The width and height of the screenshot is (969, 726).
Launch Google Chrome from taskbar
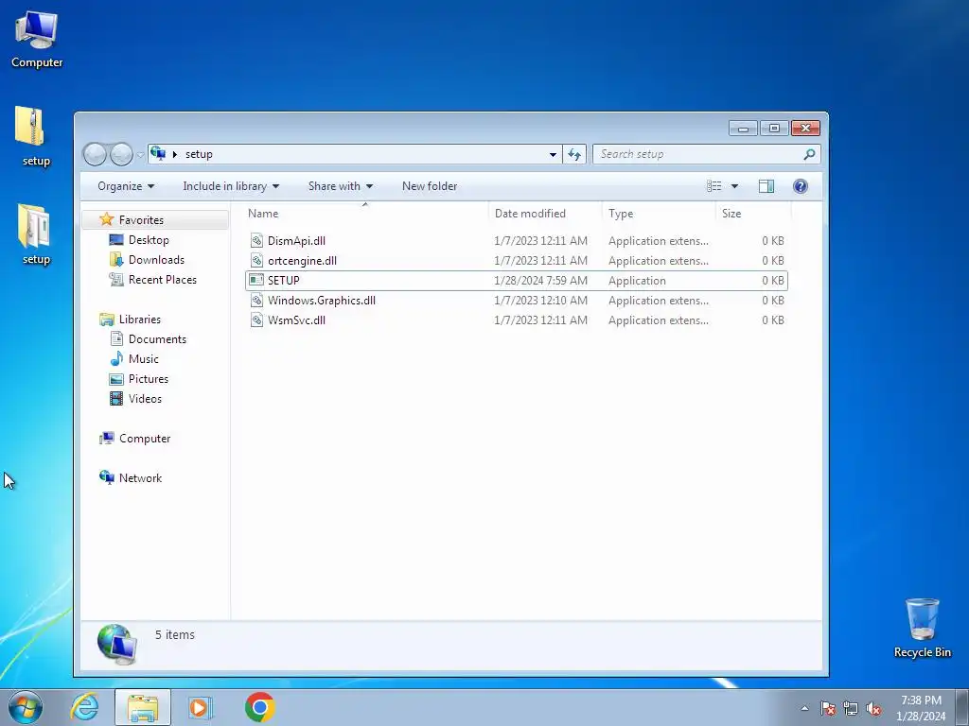point(259,707)
